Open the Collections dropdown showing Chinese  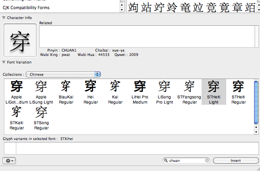click(x=63, y=74)
